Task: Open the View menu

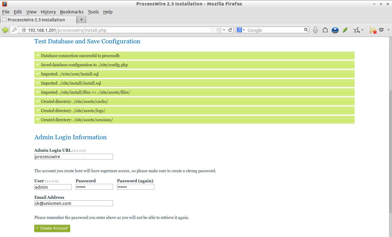Action: pyautogui.click(x=31, y=12)
